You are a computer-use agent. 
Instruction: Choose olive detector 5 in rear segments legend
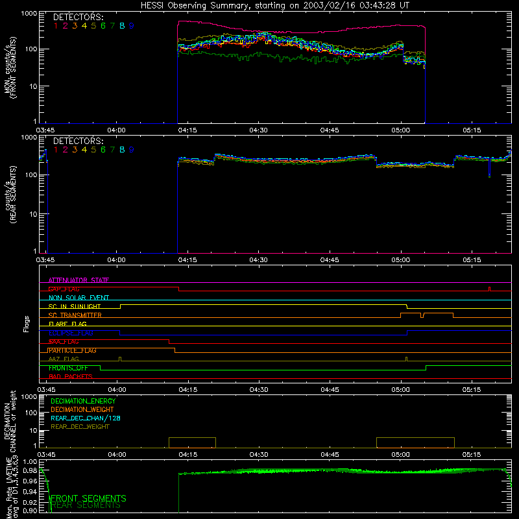pos(93,150)
